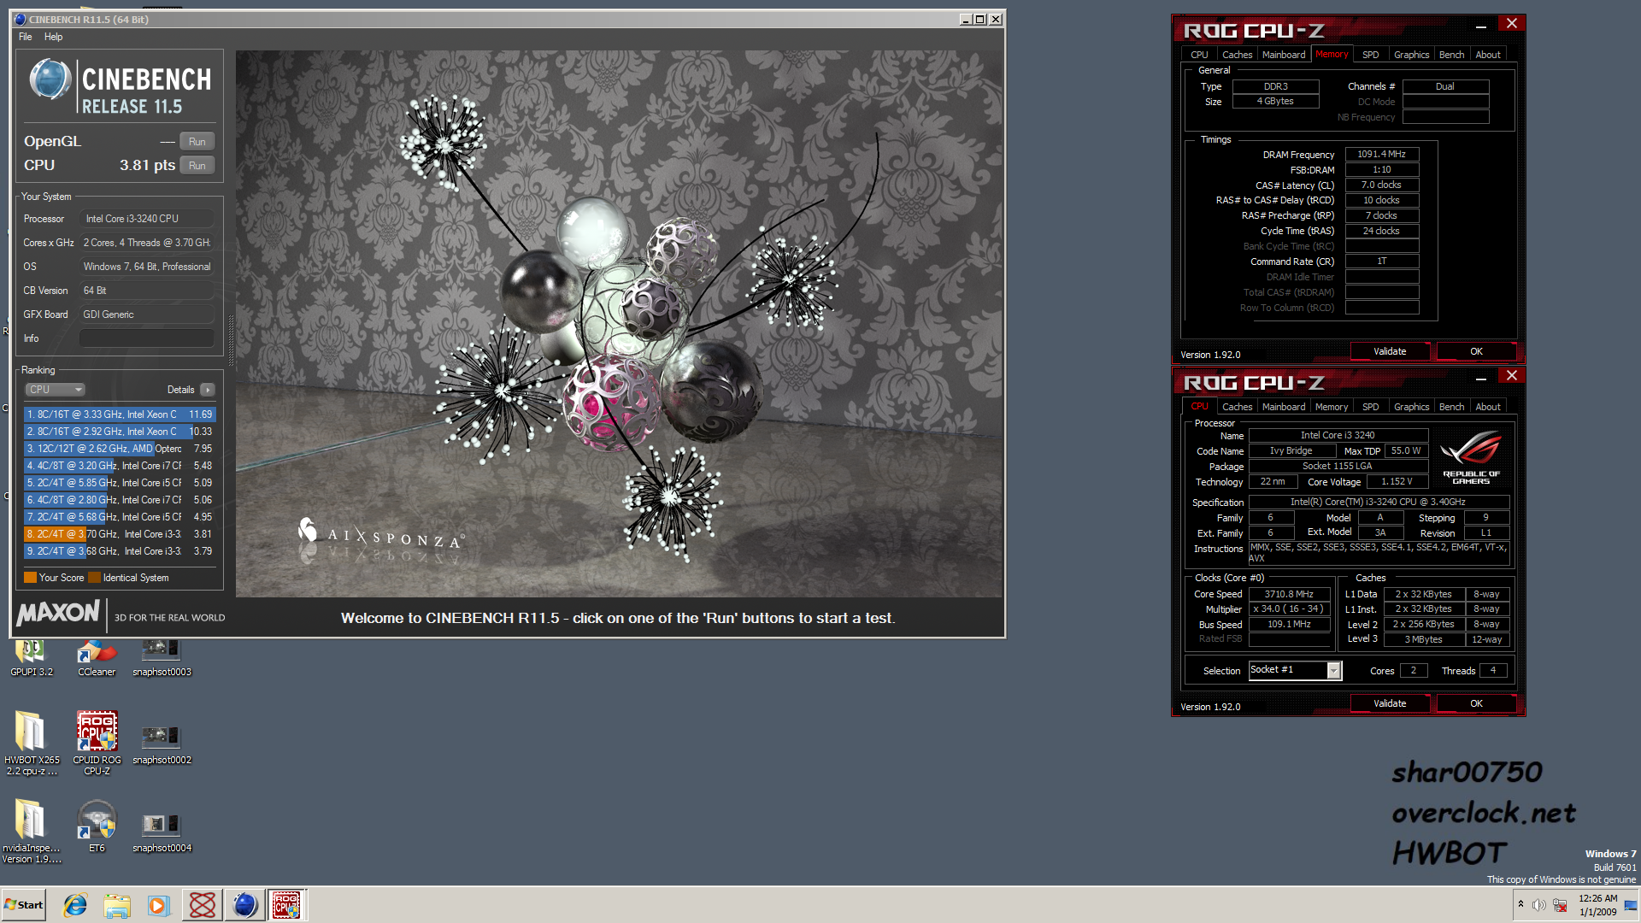1641x923 pixels.
Task: Click the MAXON logo in Cinebench
Action: (58, 613)
